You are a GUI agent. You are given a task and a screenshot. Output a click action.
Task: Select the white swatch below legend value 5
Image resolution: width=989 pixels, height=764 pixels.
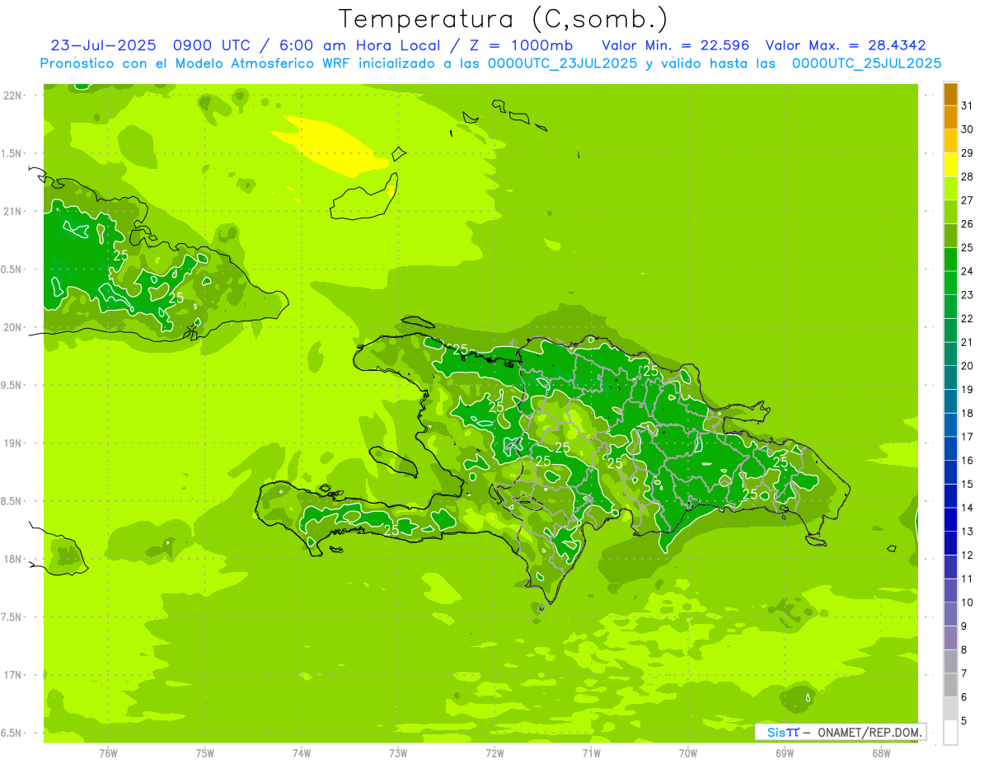click(x=950, y=733)
